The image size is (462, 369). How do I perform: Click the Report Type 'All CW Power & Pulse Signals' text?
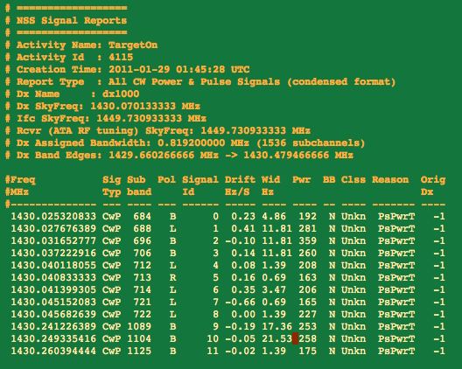coord(194,81)
